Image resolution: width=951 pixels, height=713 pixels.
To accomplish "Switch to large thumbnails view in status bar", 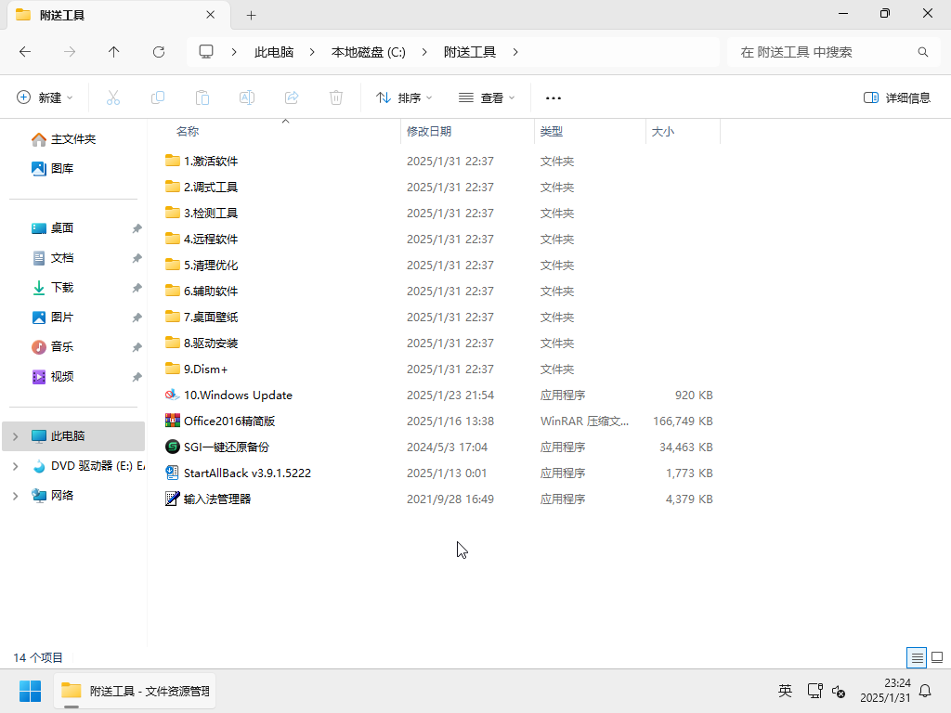I will click(937, 657).
